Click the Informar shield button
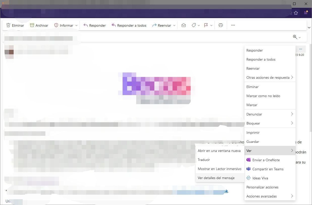Image resolution: width=312 pixels, height=205 pixels. (x=64, y=25)
